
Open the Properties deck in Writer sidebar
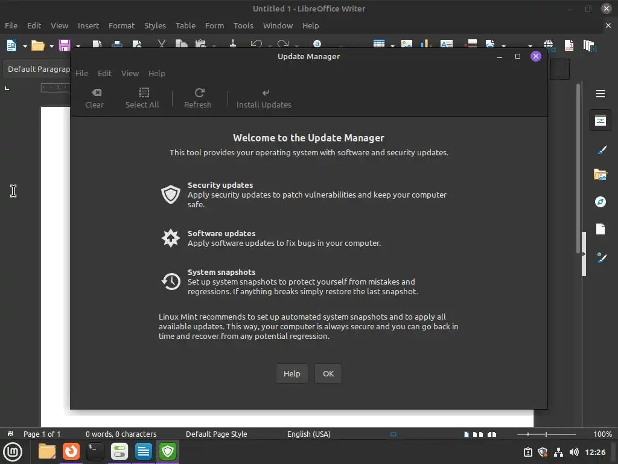coord(600,121)
